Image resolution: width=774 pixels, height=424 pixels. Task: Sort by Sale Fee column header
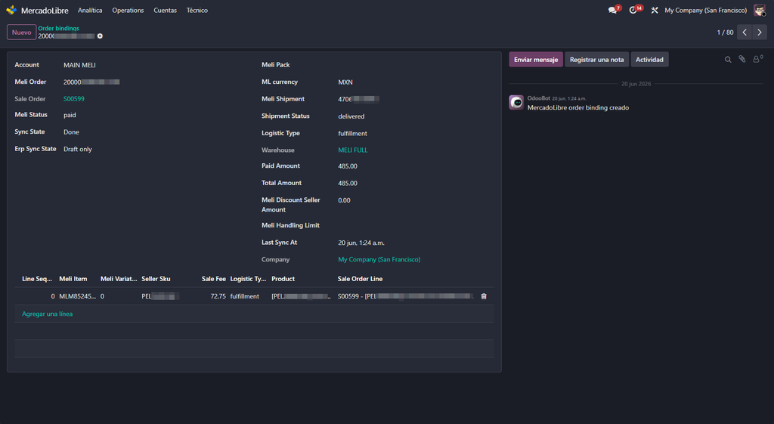pos(214,279)
